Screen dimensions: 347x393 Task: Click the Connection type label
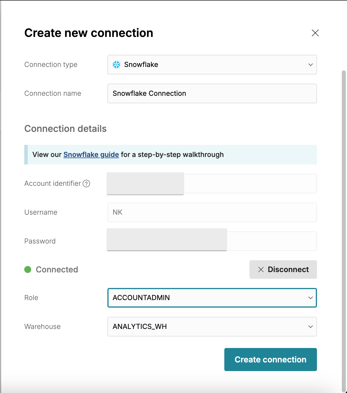[x=51, y=65]
